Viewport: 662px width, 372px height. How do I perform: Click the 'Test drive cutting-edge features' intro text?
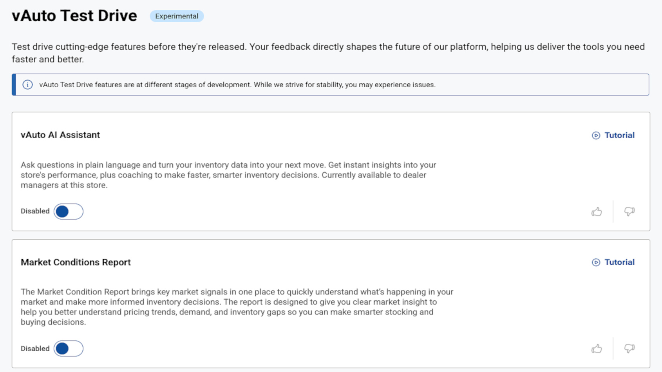click(x=328, y=53)
